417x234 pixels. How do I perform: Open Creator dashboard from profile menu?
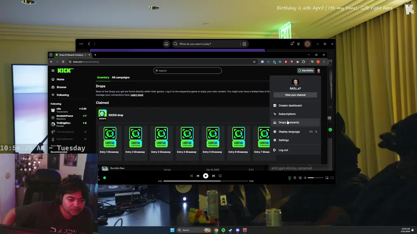(295, 105)
